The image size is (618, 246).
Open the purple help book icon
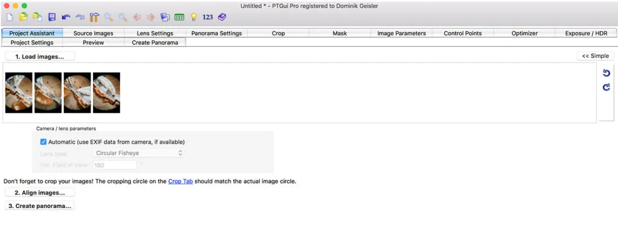[222, 17]
